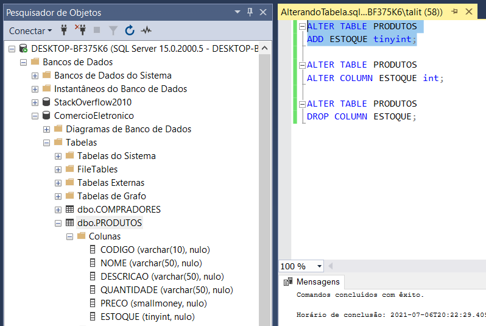Collapse the Bancos de Dados folder
The height and width of the screenshot is (326, 486).
point(23,62)
